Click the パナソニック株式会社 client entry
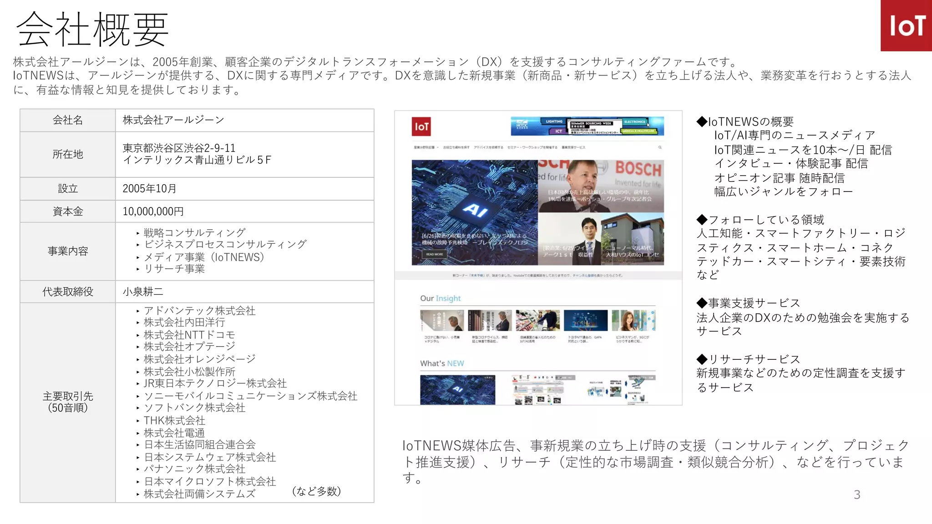The width and height of the screenshot is (932, 524). (x=194, y=469)
